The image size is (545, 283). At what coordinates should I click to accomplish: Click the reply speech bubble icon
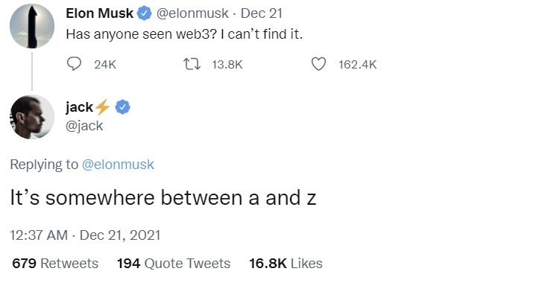pos(74,64)
